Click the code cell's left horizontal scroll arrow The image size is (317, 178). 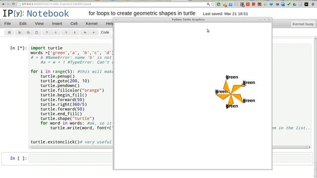pyautogui.click(x=30, y=147)
